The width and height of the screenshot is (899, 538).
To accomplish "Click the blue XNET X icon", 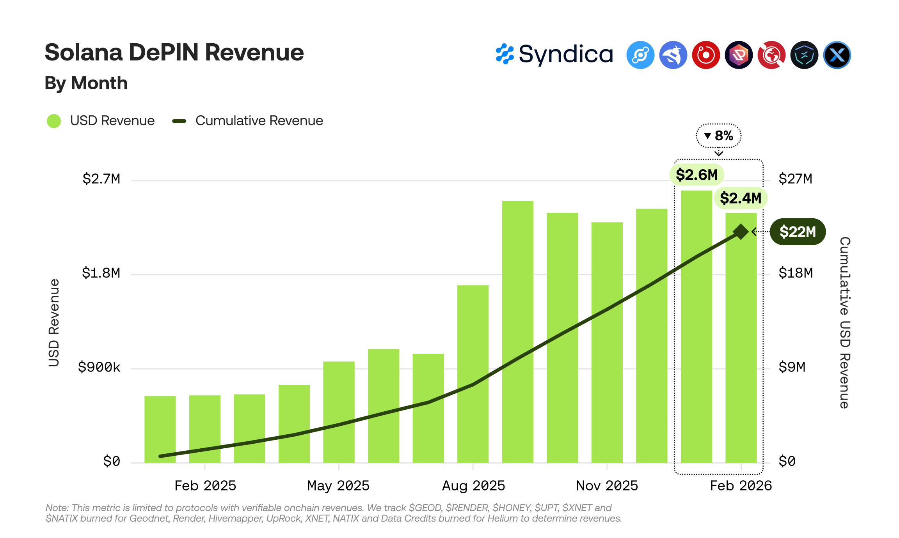I will (837, 55).
